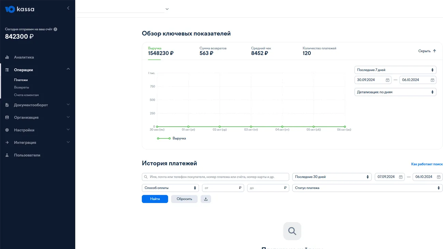The width and height of the screenshot is (443, 249).
Task: Click the Сбросить button
Action: coord(184,199)
